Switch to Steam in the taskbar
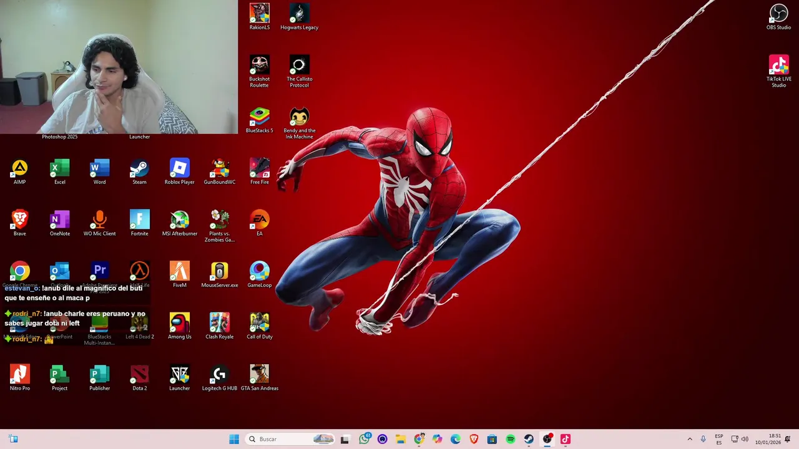 529,439
